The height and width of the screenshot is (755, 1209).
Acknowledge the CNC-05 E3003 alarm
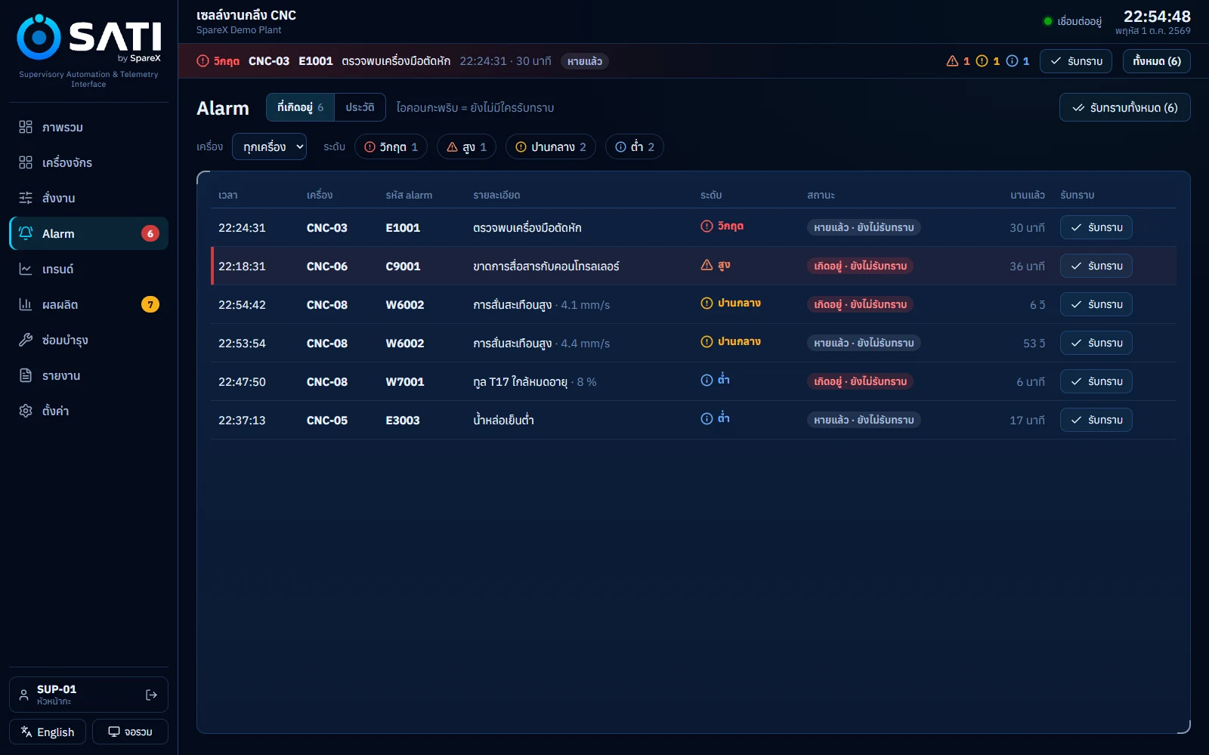pos(1096,420)
